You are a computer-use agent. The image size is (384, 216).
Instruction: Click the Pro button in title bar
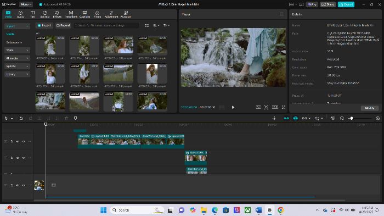tap(312, 4)
